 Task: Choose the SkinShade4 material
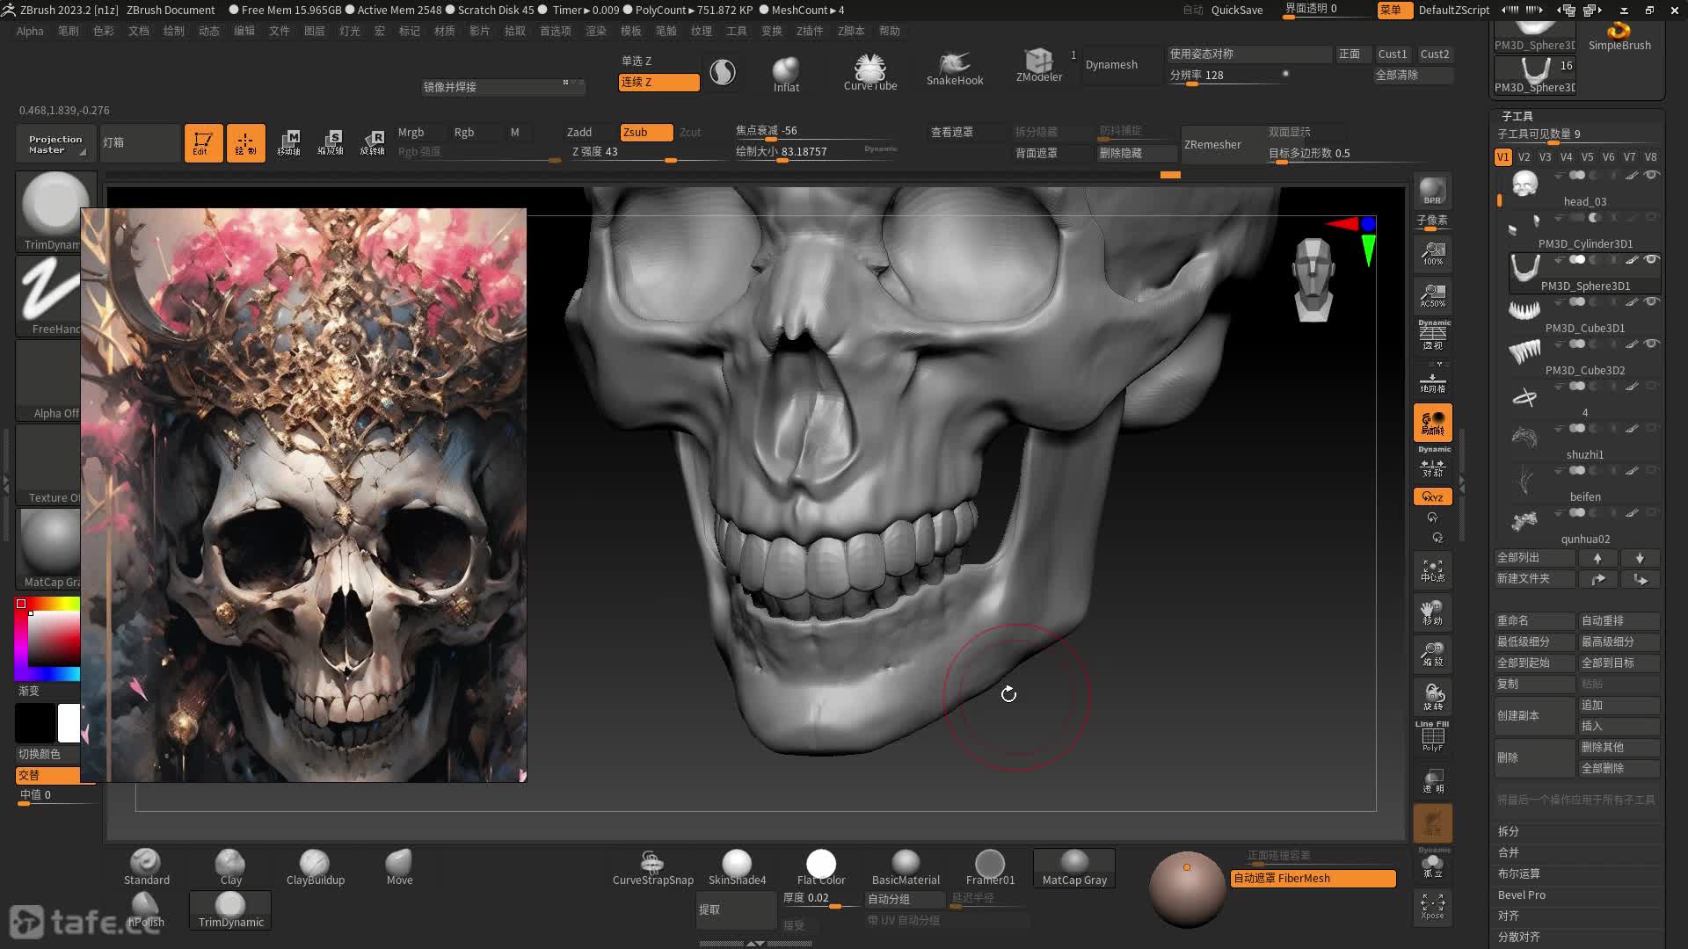coord(737,867)
